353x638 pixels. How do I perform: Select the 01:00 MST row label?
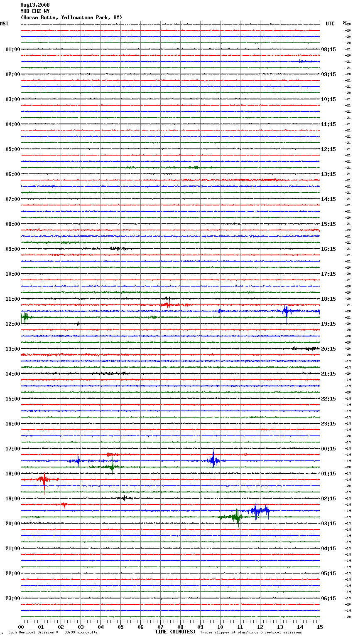(12, 49)
